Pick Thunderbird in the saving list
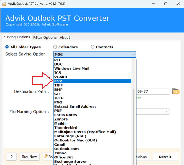The width and height of the screenshot is (184, 165). 93,127
